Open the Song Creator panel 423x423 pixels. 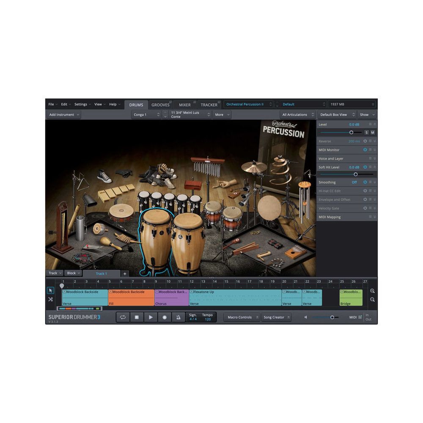[x=276, y=317]
